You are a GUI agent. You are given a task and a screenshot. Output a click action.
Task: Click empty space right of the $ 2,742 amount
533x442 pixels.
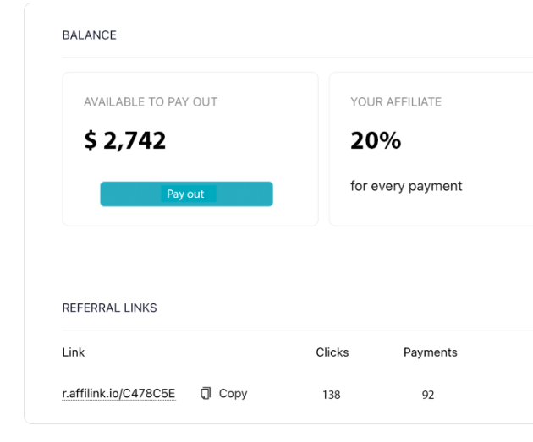tap(245, 141)
